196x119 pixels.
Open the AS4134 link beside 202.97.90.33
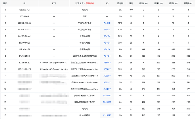click(x=107, y=43)
